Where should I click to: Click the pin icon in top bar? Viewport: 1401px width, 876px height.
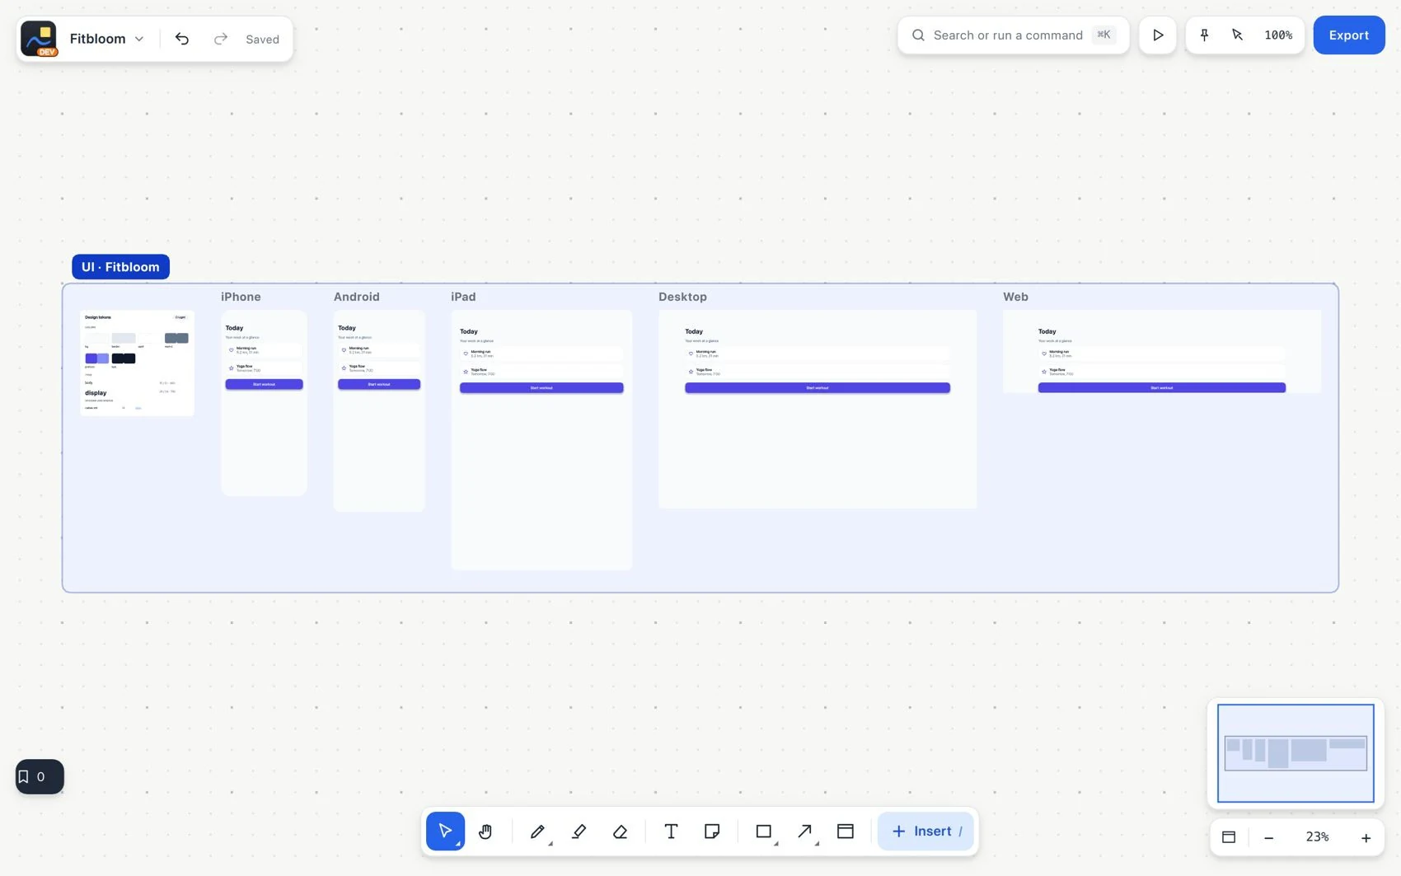1204,35
